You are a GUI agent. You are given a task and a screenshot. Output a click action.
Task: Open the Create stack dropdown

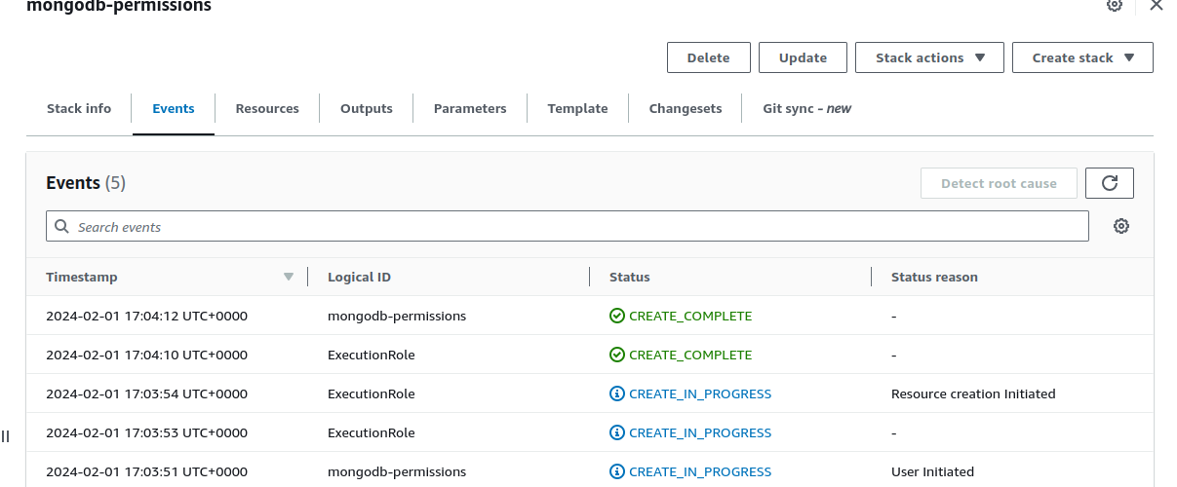(1082, 57)
